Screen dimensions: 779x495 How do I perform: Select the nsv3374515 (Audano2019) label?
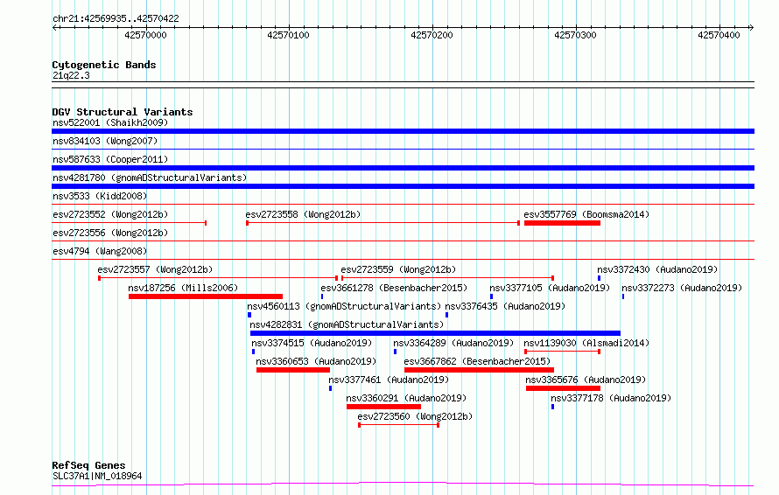click(312, 343)
